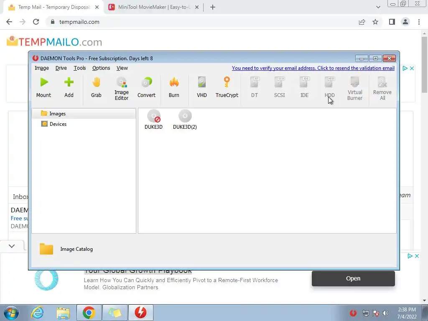This screenshot has width=428, height=321.
Task: Click the network tray icon
Action: pos(365,313)
